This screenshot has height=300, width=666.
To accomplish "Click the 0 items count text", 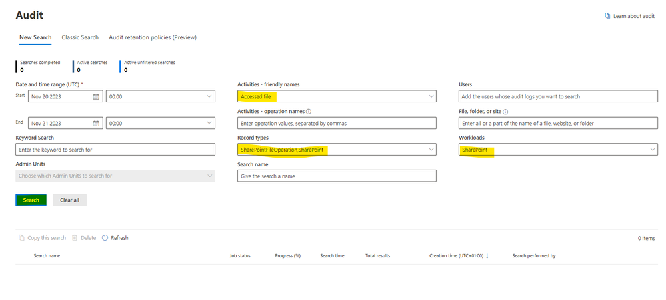I will coord(646,239).
